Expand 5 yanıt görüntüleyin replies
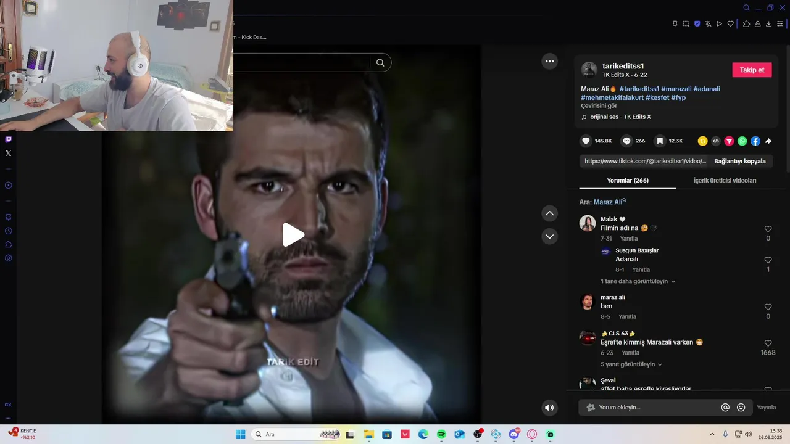The image size is (790, 444). tap(631, 364)
